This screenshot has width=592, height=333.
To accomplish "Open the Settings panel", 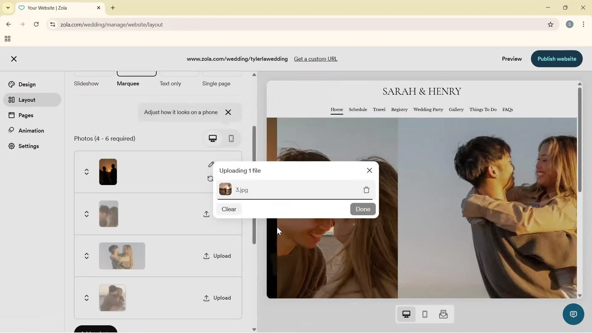I will (28, 146).
